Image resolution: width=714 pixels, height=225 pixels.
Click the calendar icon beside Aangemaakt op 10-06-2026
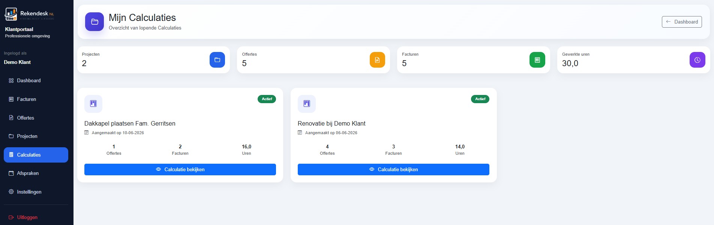(x=87, y=133)
